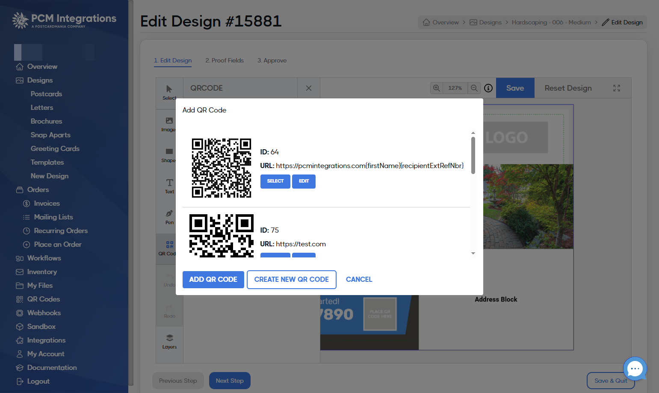This screenshot has height=393, width=659.
Task: Click the Overview breadcrumb link
Action: click(x=440, y=22)
